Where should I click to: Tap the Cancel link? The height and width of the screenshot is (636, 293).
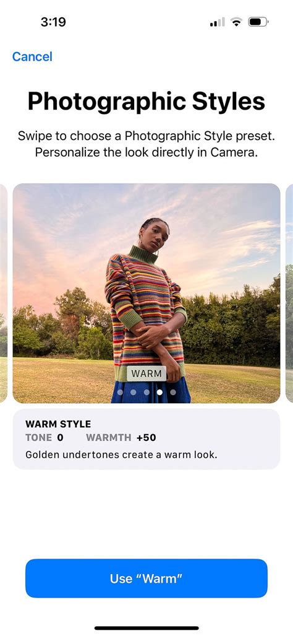32,56
